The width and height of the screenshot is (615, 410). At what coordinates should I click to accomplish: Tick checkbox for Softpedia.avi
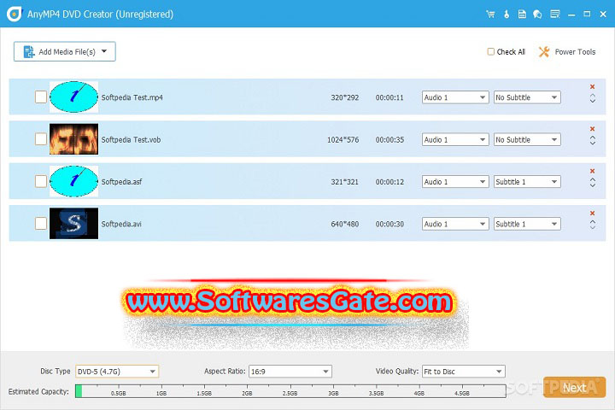41,224
